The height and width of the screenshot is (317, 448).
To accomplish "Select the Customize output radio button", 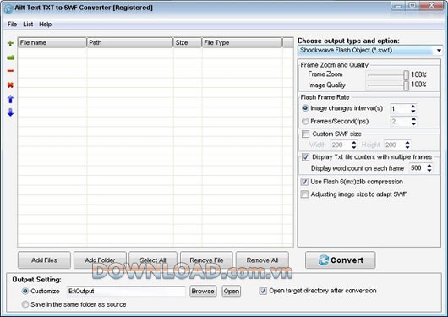I will coord(25,291).
